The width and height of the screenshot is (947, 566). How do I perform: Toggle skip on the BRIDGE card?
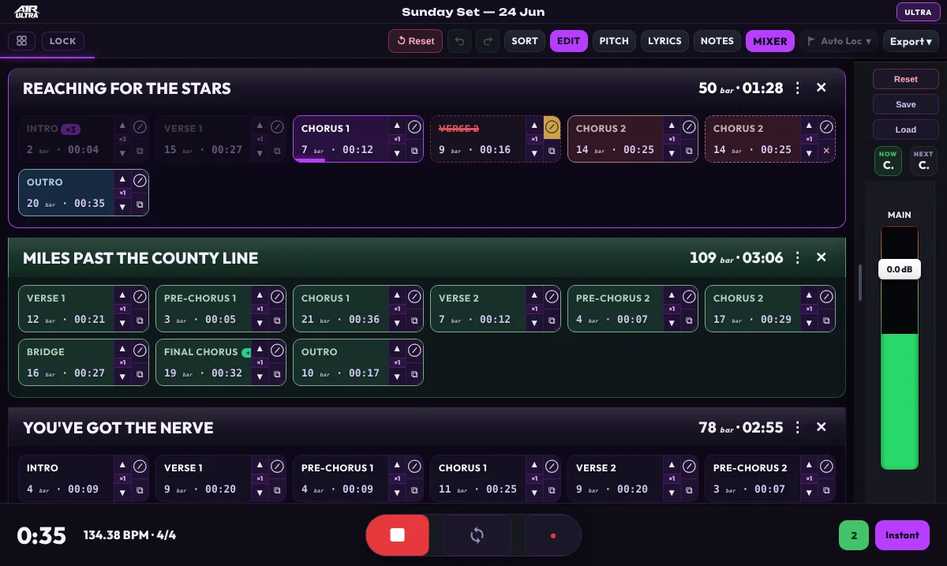point(140,350)
